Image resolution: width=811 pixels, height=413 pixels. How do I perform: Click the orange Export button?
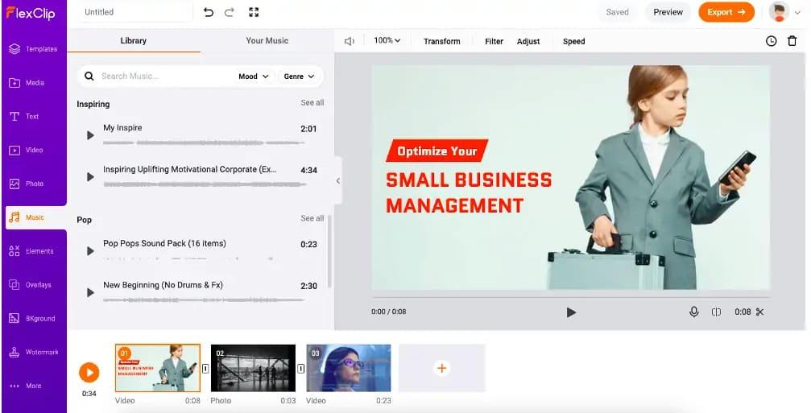coord(726,12)
